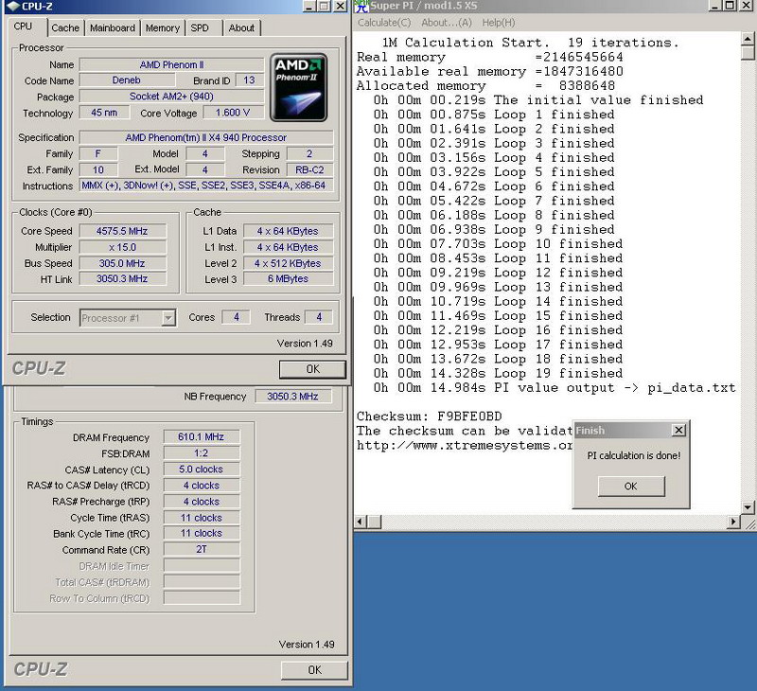Click the Name field AMD Phenom II
Screen dimensions: 757x691
(171, 64)
